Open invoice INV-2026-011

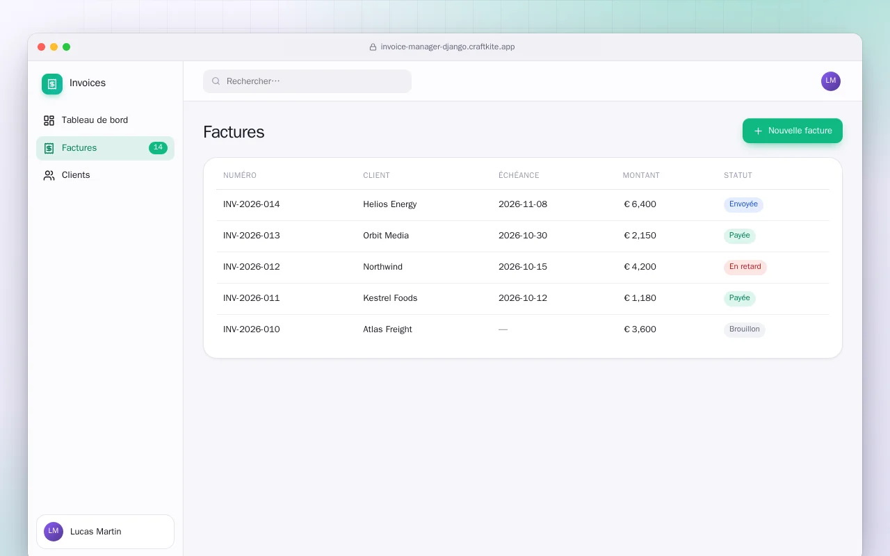(252, 298)
